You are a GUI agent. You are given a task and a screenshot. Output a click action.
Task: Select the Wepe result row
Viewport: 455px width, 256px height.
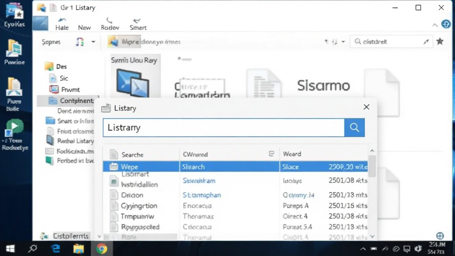tap(235, 167)
